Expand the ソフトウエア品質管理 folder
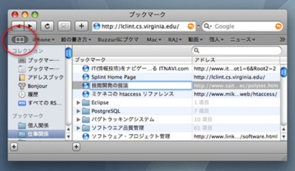This screenshot has height=171, width=295. pos(78,128)
